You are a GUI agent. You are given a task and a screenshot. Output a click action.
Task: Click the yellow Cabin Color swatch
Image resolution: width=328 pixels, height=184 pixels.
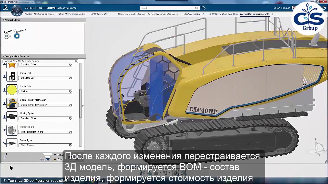(12, 90)
